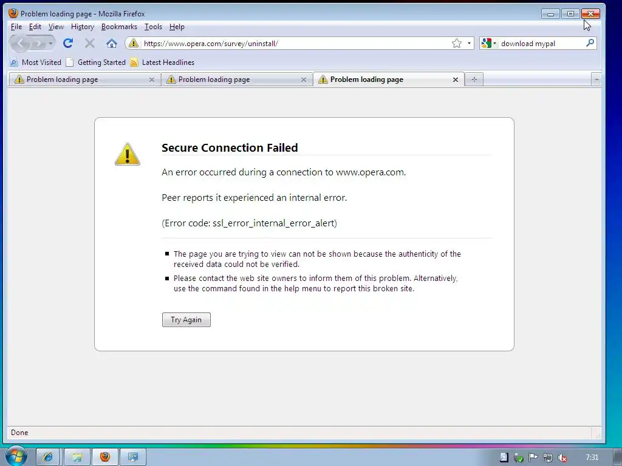Image resolution: width=622 pixels, height=466 pixels.
Task: Open the address bar history dropdown
Action: (469, 43)
